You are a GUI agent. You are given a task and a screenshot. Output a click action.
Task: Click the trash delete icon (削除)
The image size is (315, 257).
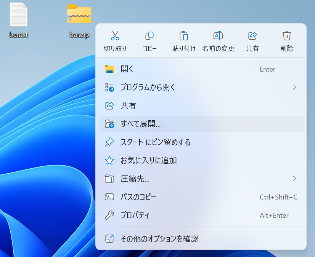pyautogui.click(x=286, y=36)
